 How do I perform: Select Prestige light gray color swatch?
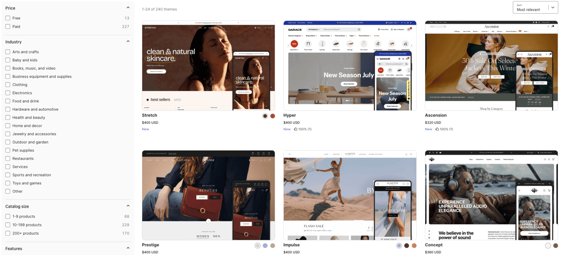tap(258, 246)
